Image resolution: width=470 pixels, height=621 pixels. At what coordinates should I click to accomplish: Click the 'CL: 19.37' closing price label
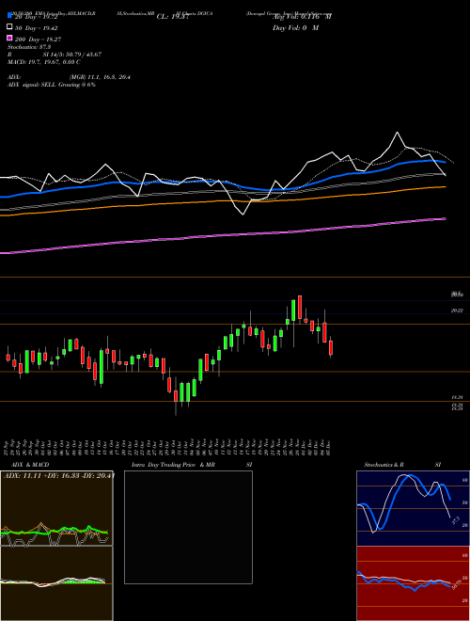pos(173,17)
